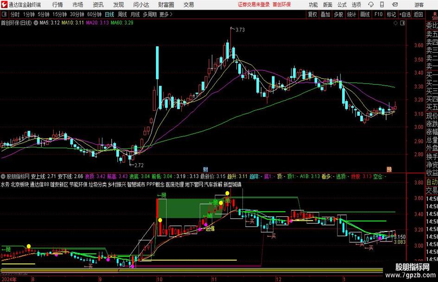Open the mail envelope icon

click(395, 5)
